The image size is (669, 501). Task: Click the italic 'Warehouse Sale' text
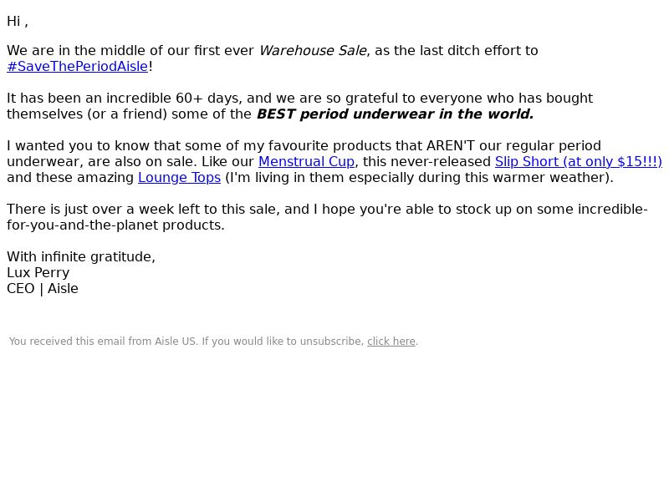[313, 51]
